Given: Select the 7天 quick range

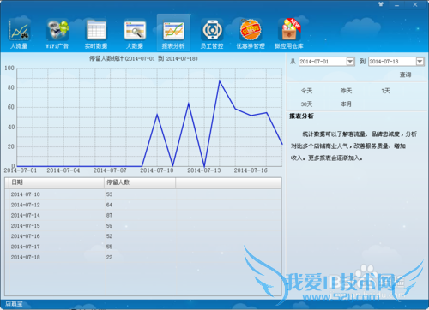Looking at the screenshot, I should point(385,91).
